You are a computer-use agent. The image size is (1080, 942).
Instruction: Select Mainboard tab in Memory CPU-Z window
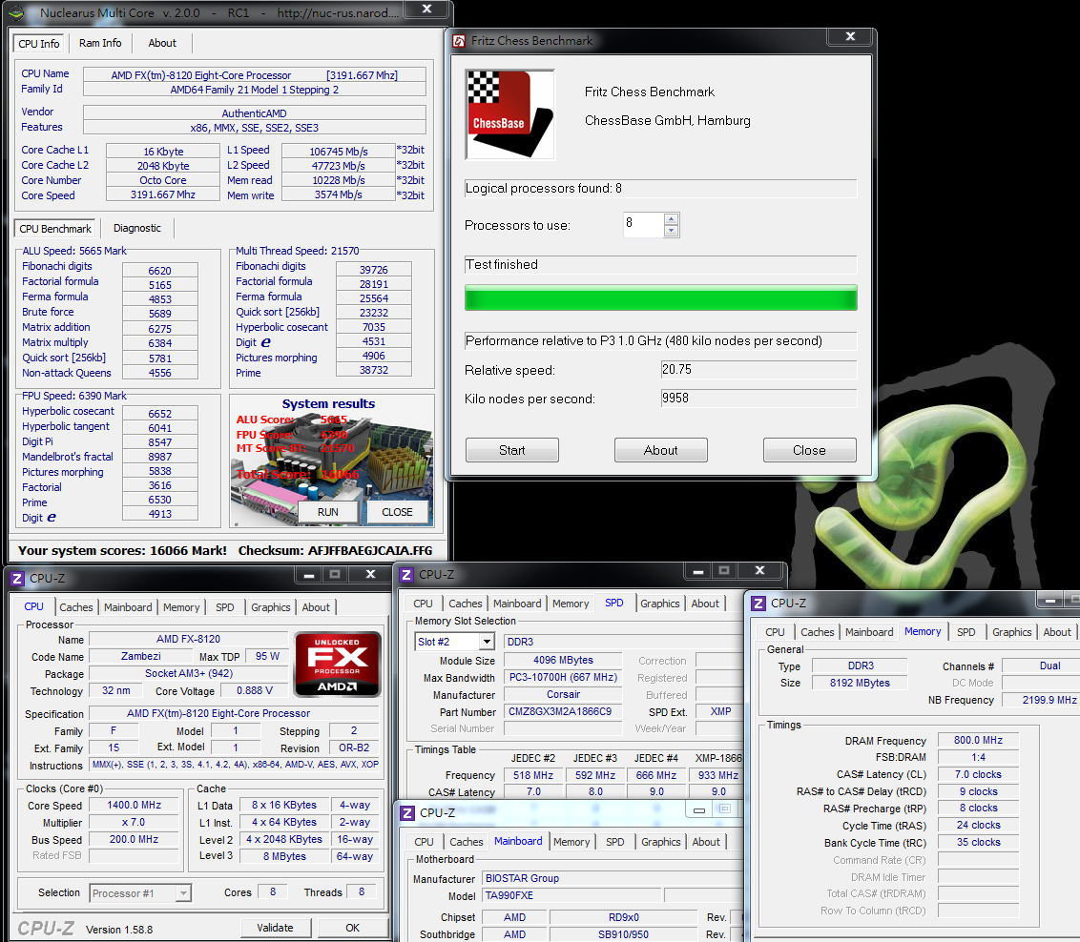coord(869,632)
